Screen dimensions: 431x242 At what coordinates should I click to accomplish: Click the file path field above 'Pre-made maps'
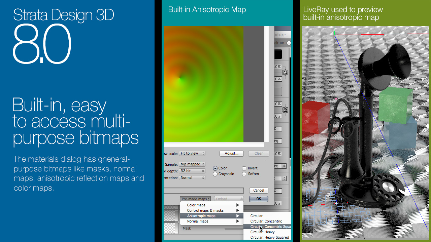click(203, 191)
